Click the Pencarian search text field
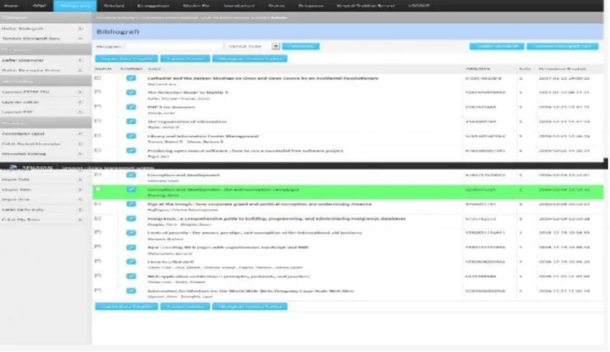The image size is (610, 352). [x=174, y=46]
